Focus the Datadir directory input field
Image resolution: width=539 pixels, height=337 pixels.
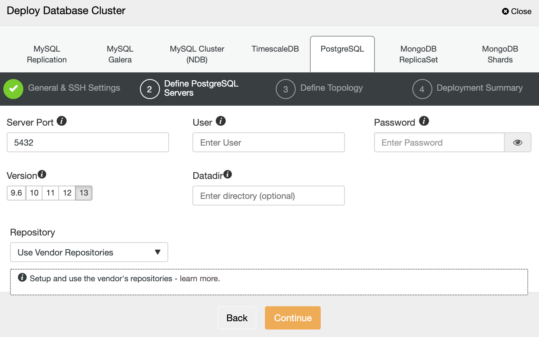[x=269, y=196]
